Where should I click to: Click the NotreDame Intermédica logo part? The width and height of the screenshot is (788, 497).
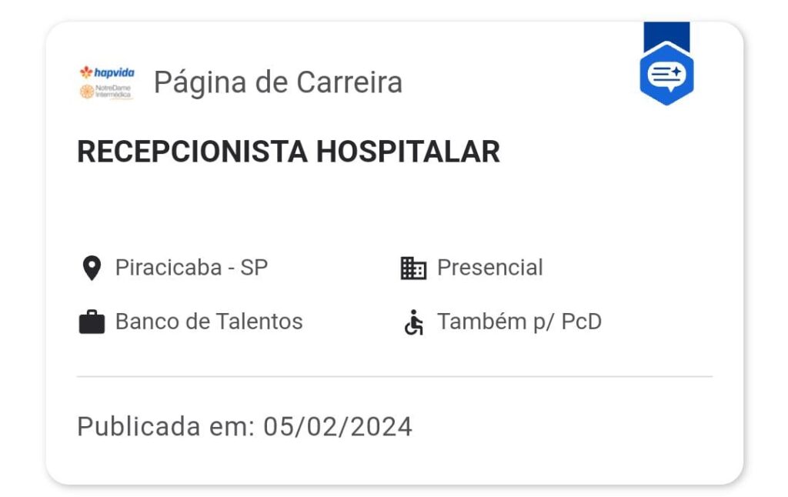(106, 92)
